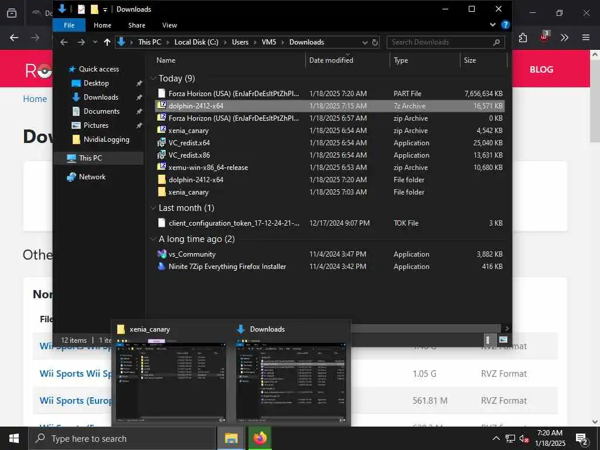Open address bar history dropdown
Viewport: 600px width, 450px height.
click(364, 42)
